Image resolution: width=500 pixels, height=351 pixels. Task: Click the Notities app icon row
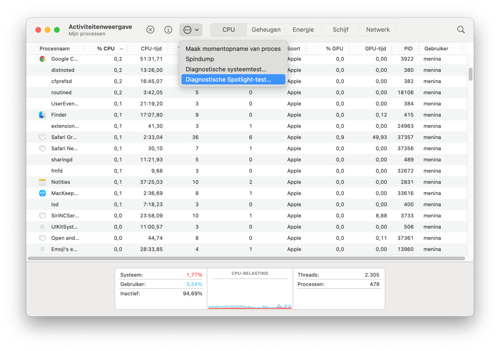click(42, 182)
